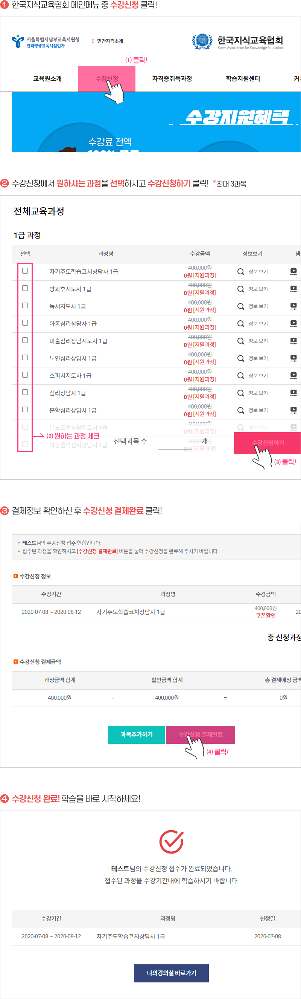
Task: Click the teal 과목추가하기 button
Action: click(136, 734)
